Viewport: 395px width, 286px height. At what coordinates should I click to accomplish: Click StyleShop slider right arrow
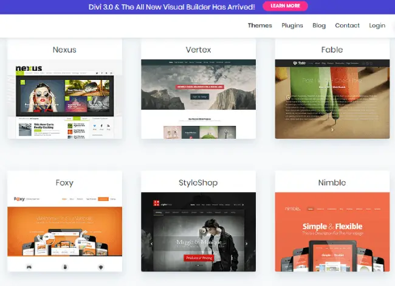[x=246, y=244]
